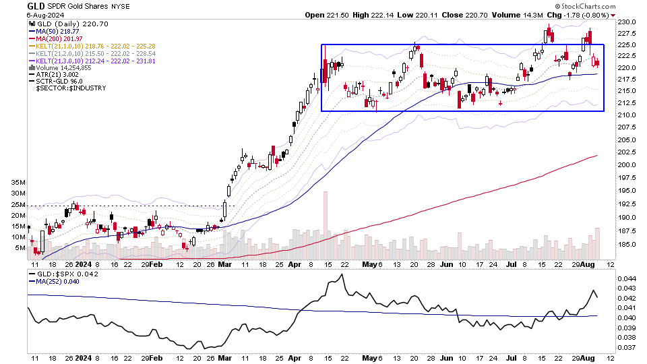Click Jun on the price panel's date axis
647x364 pixels.
[x=446, y=264]
